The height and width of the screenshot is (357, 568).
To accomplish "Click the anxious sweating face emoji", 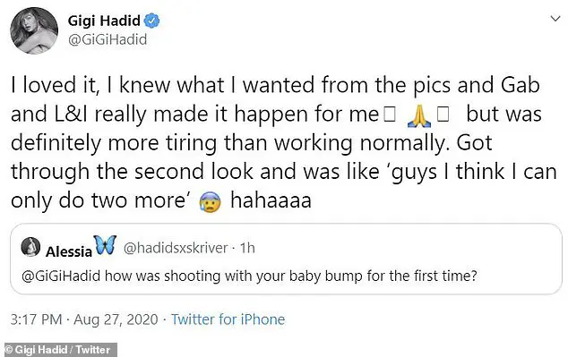I will [210, 202].
